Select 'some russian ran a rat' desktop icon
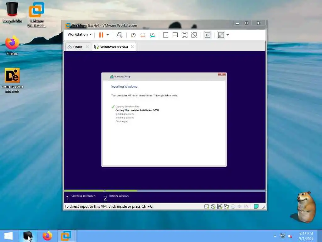This screenshot has width=322, height=242. coord(12,80)
